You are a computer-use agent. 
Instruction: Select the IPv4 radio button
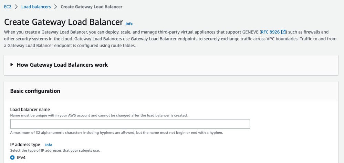click(x=12, y=158)
